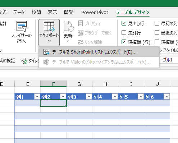Toggle the 見出し行 checkbox
The width and height of the screenshot is (178, 143).
124,23
